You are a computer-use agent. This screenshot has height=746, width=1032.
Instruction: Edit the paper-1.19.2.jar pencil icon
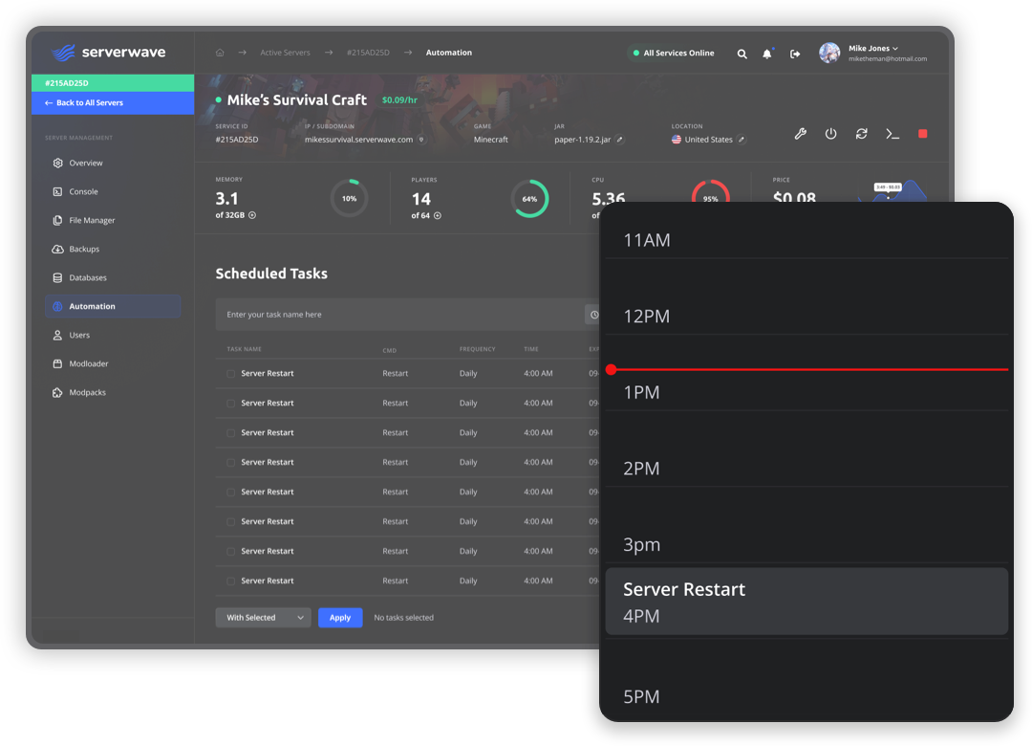pos(619,140)
